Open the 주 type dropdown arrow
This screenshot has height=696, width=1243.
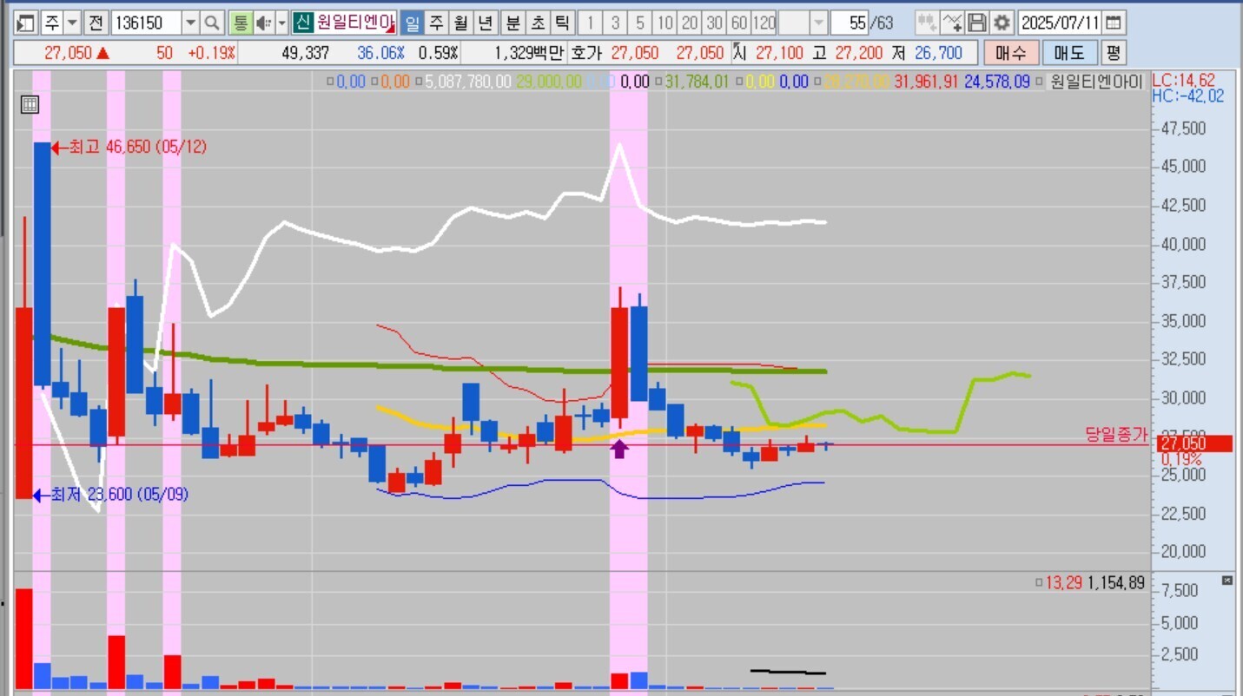pyautogui.click(x=72, y=23)
